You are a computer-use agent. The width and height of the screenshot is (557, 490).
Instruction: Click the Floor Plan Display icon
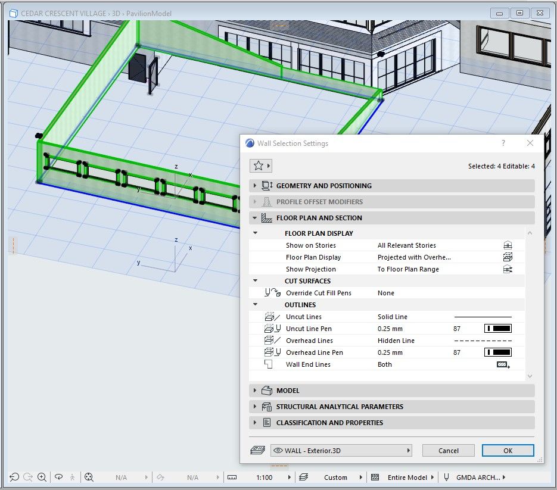tap(508, 257)
